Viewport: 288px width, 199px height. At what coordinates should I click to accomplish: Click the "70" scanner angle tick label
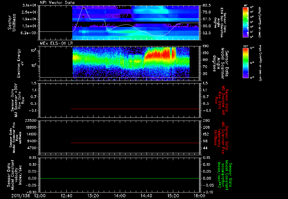[205, 67]
